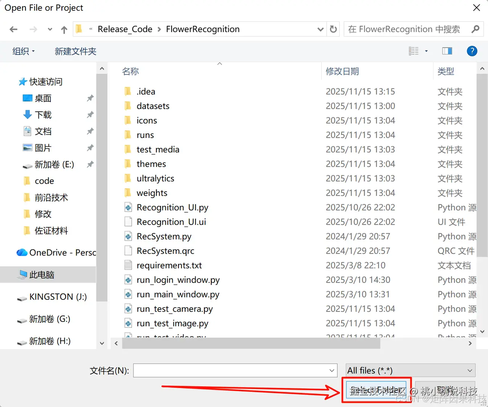Viewport: 488px width, 407px height.
Task: Select run_test_camera.py file icon
Action: pyautogui.click(x=128, y=309)
